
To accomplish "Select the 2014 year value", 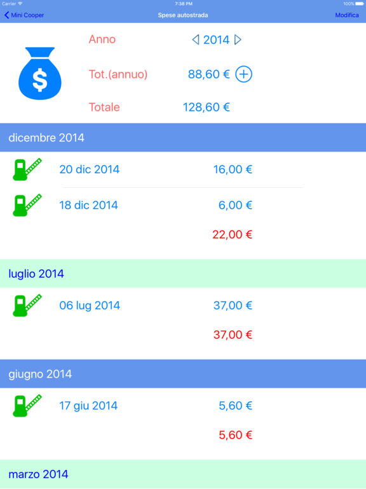I will pos(216,40).
